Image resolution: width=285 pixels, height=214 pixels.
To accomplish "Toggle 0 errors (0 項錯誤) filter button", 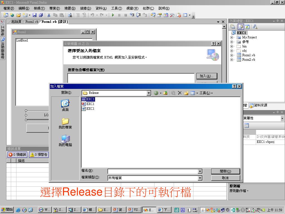I will (18, 154).
